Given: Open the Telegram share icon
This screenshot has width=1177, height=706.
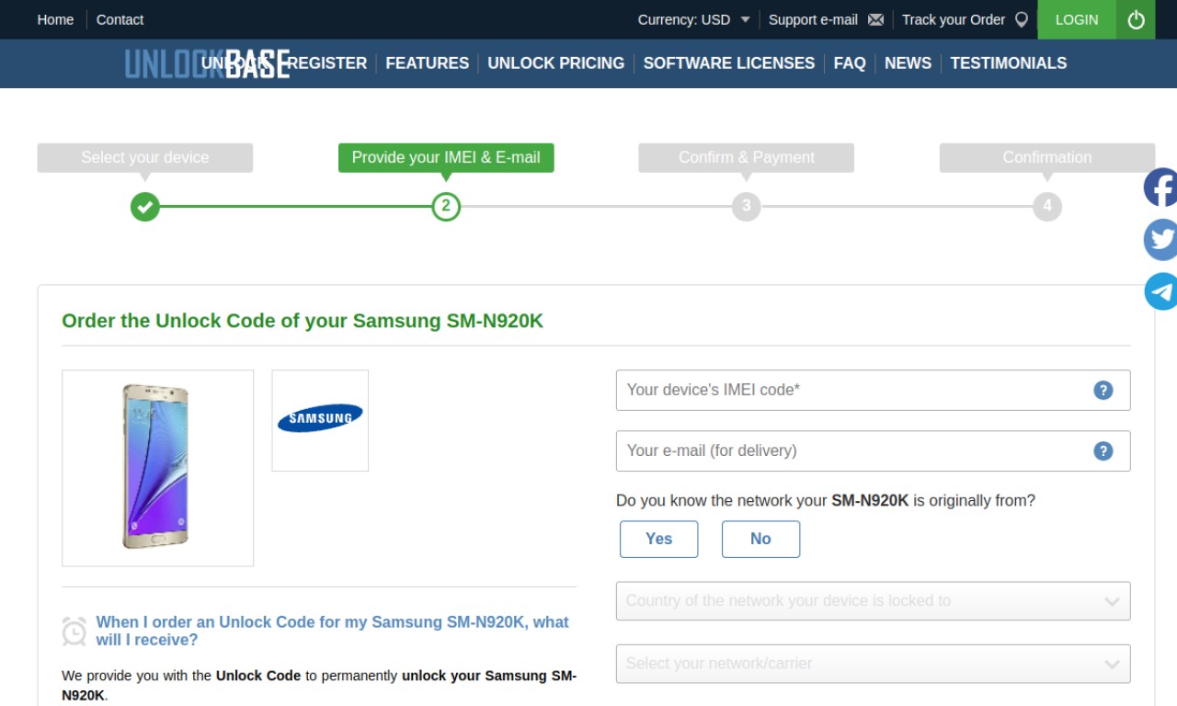Looking at the screenshot, I should click(x=1160, y=291).
